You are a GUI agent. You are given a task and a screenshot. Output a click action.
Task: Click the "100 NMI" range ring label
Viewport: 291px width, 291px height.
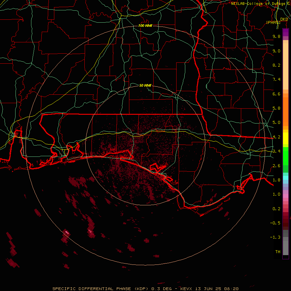click(x=145, y=26)
